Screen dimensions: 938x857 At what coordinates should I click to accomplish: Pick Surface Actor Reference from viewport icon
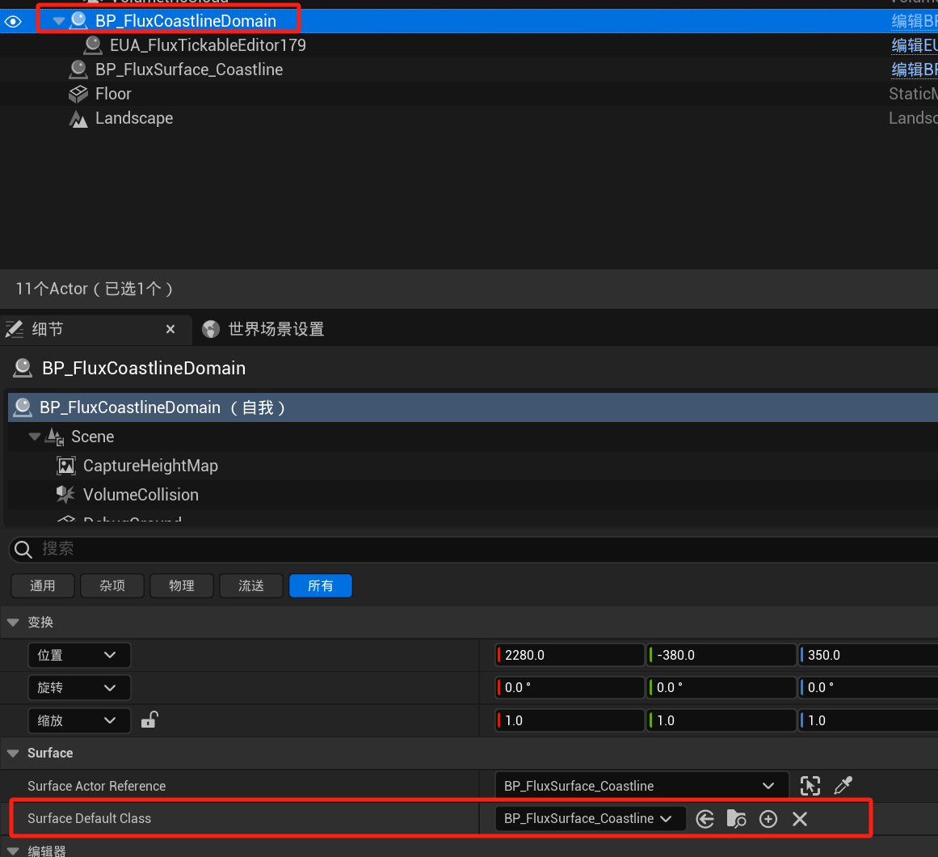pos(810,786)
